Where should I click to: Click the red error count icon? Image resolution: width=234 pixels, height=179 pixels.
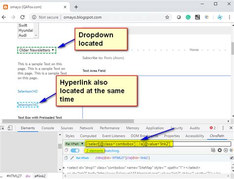211,128
